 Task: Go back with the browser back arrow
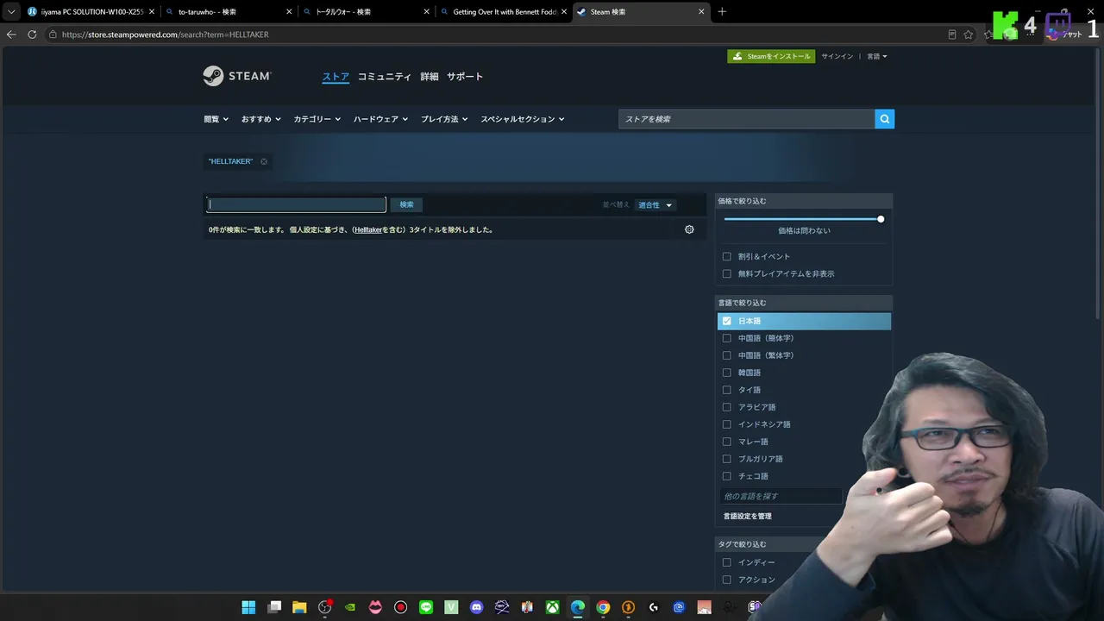tap(11, 34)
